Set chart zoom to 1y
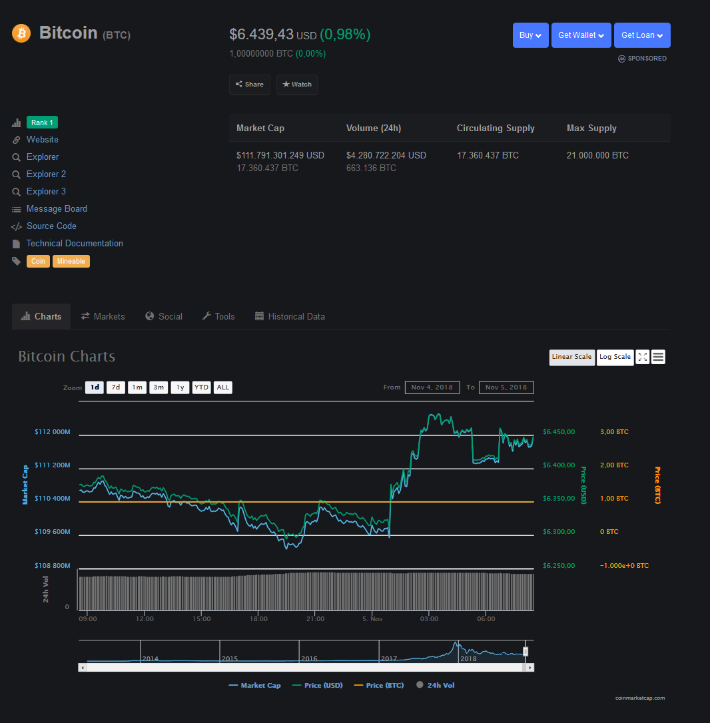 click(180, 387)
